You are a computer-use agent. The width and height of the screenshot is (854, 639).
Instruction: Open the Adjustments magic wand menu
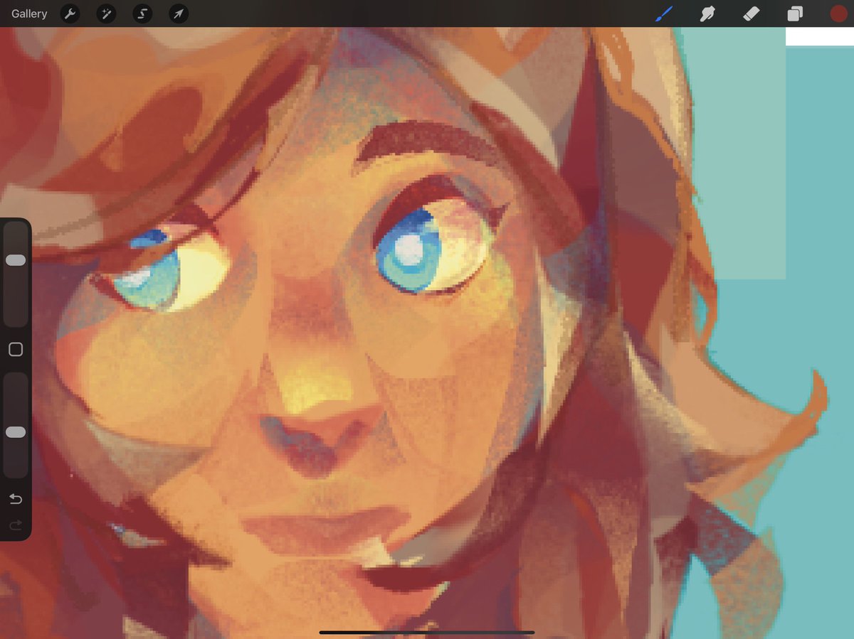coord(106,14)
